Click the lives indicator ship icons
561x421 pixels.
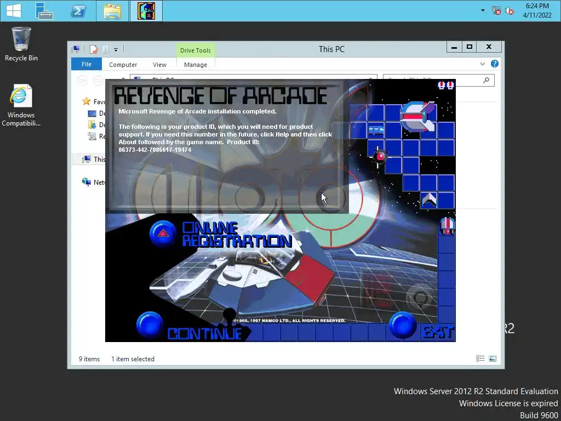[x=446, y=85]
